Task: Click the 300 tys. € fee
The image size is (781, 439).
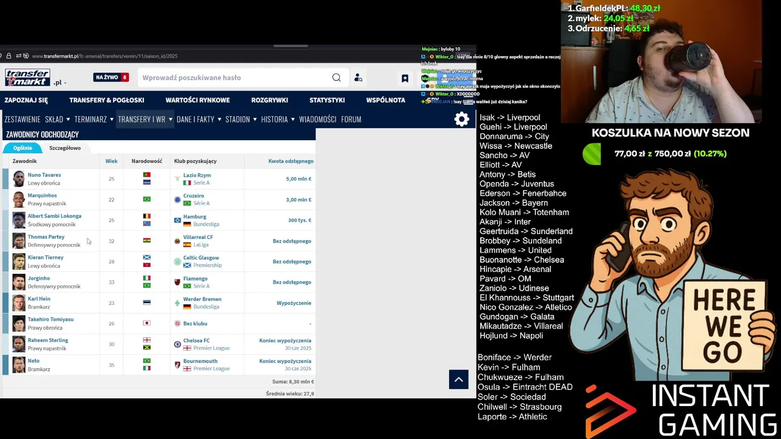Action: 300,220
